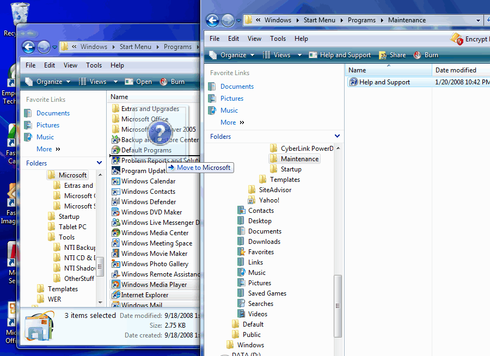This screenshot has width=490, height=356.
Task: Open File menu in the Programs window
Action: coord(30,65)
